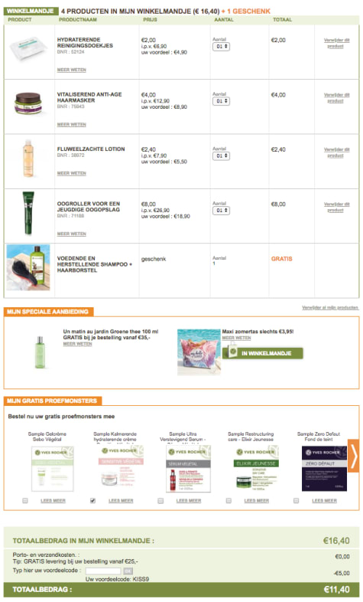Screen dimensions: 363x602
Task: Select quantity dropdown for the Oogroller
Action: point(222,211)
